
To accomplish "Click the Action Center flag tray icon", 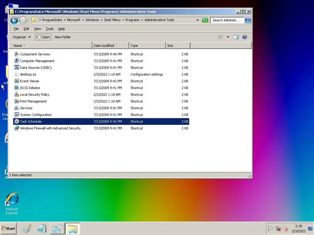I will (270, 228).
